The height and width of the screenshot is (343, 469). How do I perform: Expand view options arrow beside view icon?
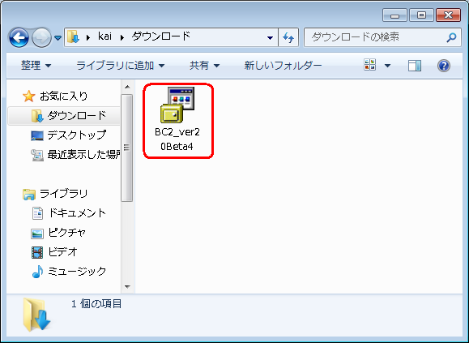[x=387, y=65]
